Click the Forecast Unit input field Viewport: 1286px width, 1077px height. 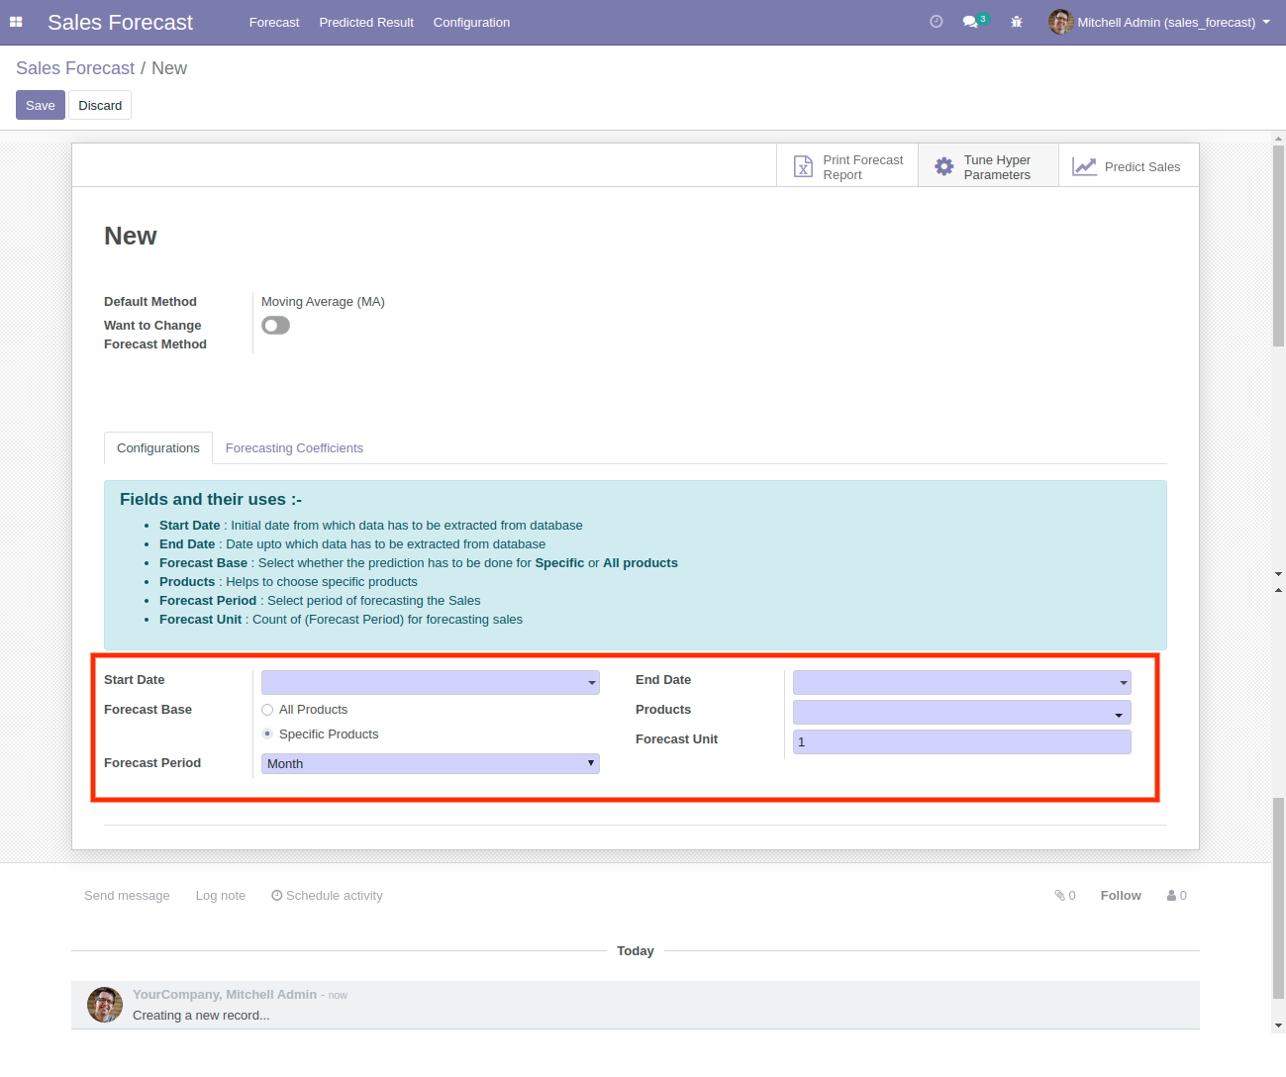pyautogui.click(x=960, y=742)
